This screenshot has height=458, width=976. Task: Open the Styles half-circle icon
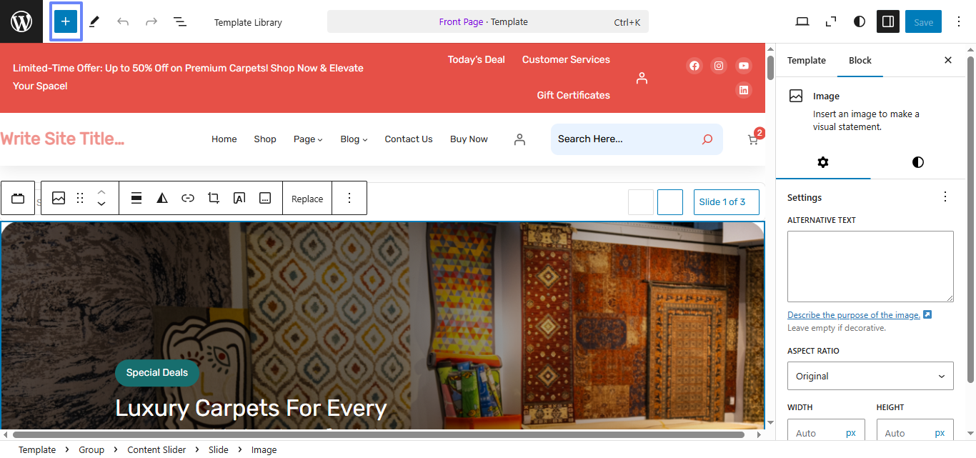860,22
